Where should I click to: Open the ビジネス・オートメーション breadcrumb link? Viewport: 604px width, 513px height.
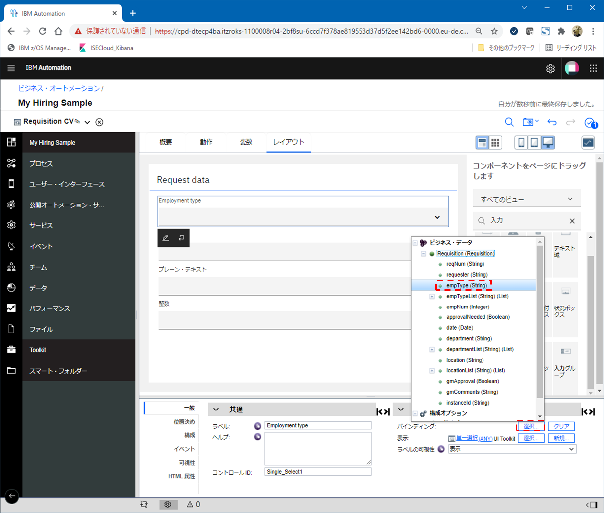pos(59,88)
